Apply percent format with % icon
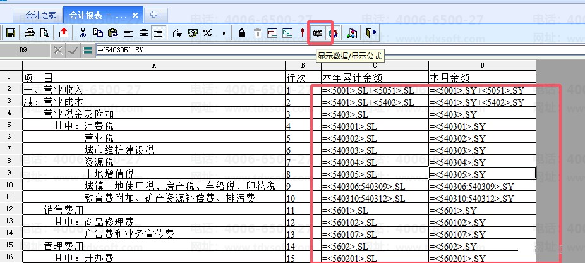 (207, 32)
